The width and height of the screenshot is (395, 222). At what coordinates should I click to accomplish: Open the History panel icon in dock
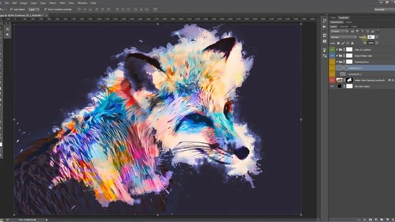coord(325,21)
